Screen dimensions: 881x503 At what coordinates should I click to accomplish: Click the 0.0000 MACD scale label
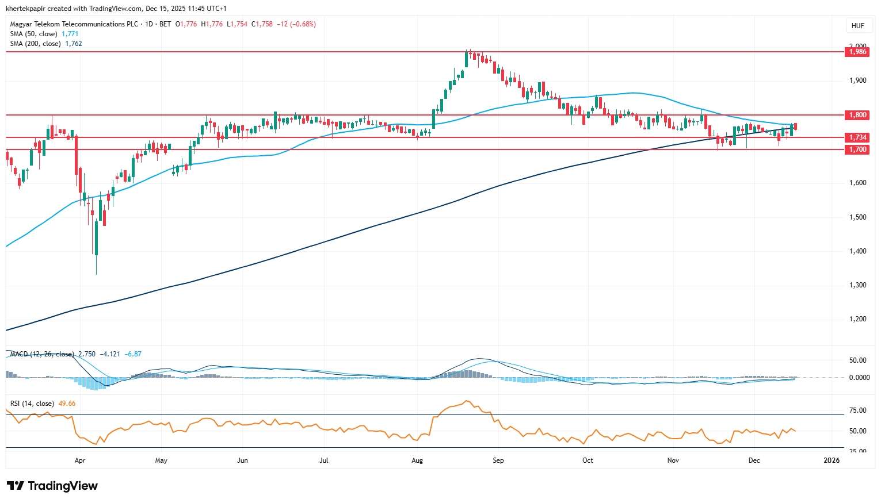click(x=859, y=378)
